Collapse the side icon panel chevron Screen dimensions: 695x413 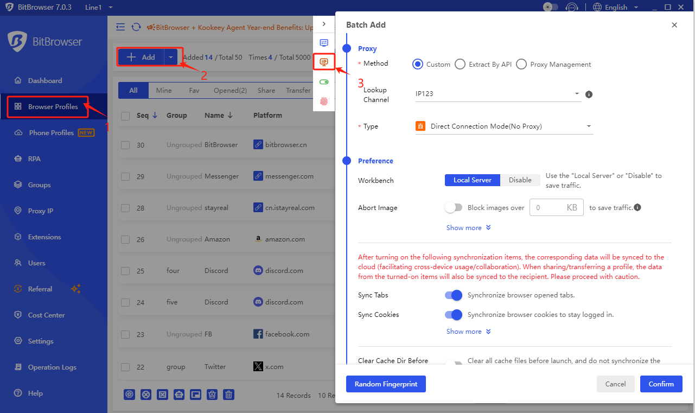(324, 24)
